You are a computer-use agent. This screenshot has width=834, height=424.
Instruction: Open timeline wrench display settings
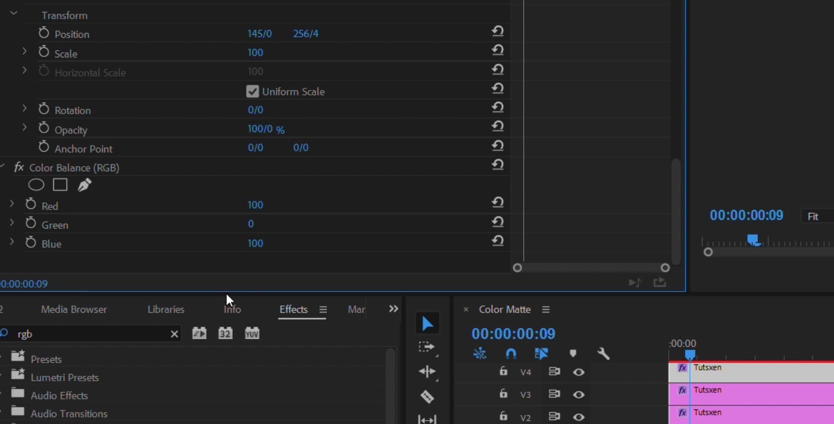point(603,354)
